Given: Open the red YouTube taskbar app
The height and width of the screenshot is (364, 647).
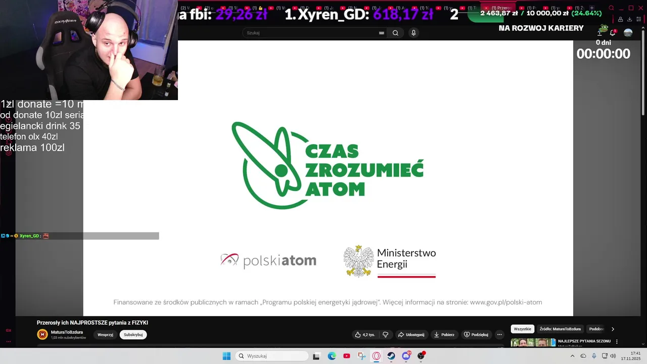Looking at the screenshot, I should point(347,356).
